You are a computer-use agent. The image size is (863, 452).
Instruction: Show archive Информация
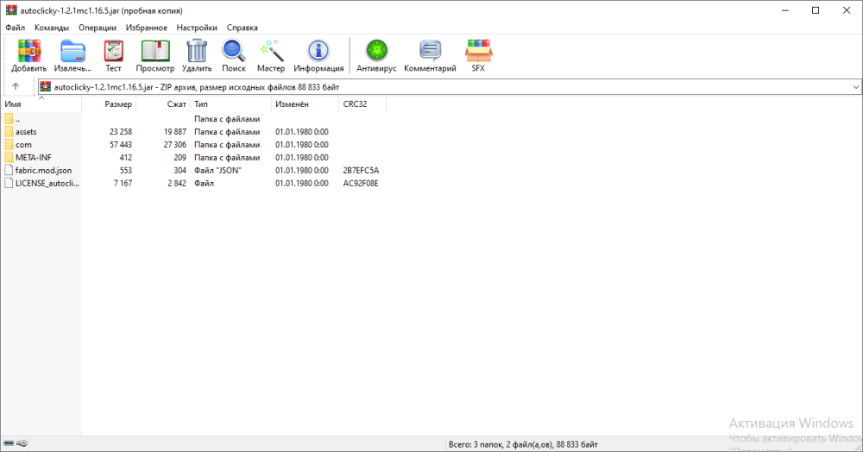318,51
